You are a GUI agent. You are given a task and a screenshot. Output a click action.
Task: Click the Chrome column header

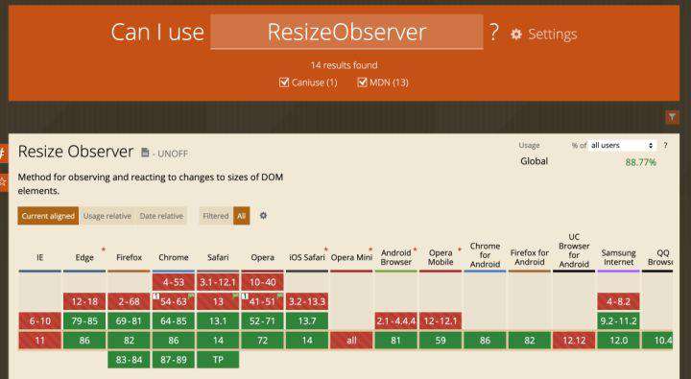(x=174, y=257)
